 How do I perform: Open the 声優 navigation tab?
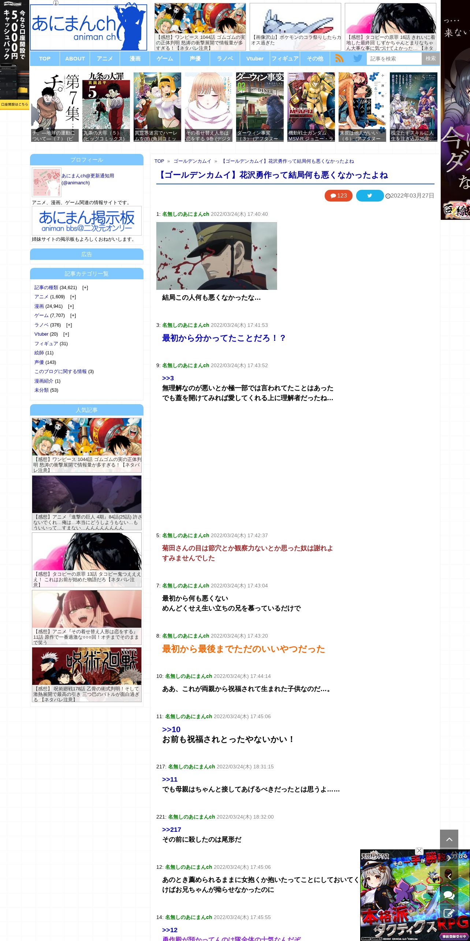coord(195,59)
